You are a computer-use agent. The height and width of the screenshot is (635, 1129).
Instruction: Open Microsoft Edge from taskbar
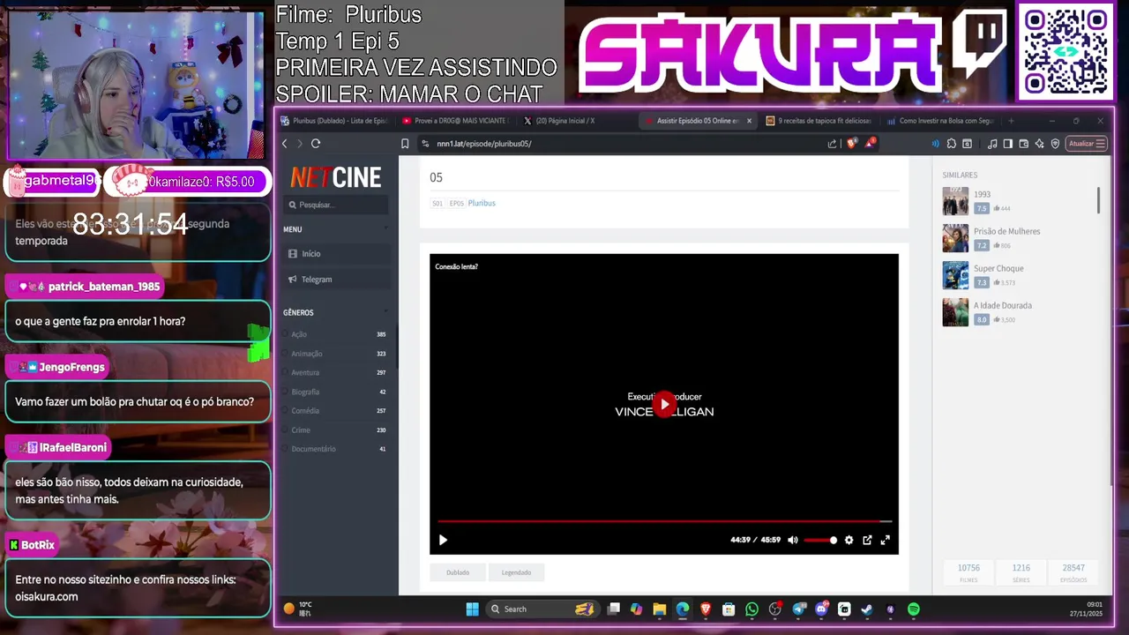click(x=682, y=609)
